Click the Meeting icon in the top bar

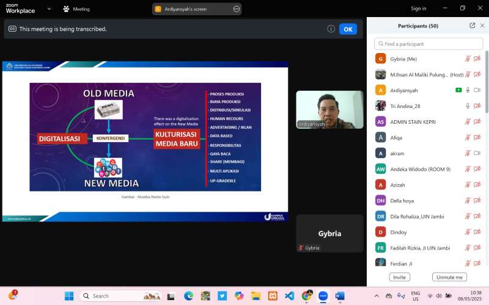[66, 9]
